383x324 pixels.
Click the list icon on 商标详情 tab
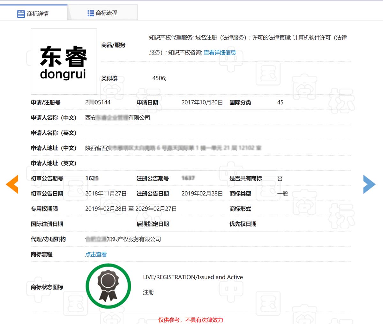tap(21, 14)
